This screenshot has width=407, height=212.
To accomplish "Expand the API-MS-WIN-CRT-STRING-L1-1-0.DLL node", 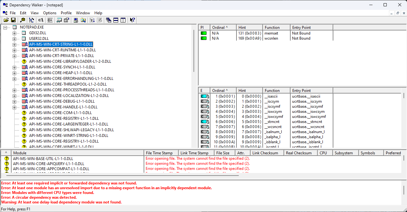I will pyautogui.click(x=14, y=44).
